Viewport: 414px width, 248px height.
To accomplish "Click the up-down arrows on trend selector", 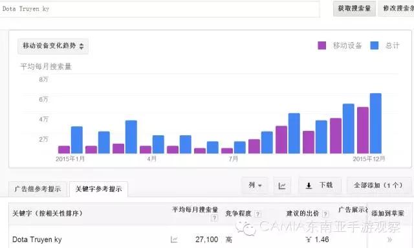I will coord(82,46).
